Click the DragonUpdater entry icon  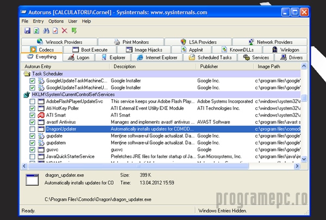click(x=41, y=129)
